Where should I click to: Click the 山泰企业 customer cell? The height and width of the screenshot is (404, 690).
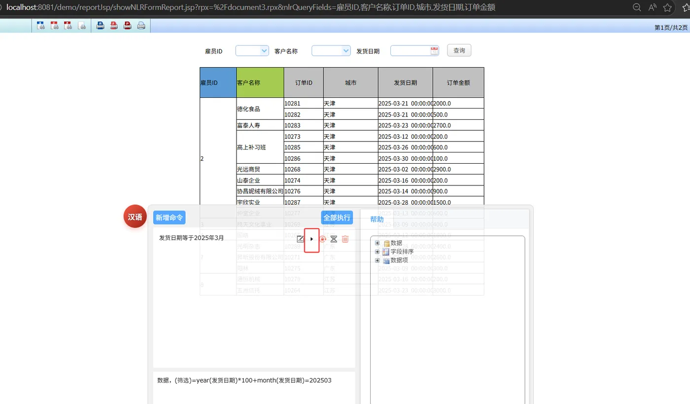point(260,180)
